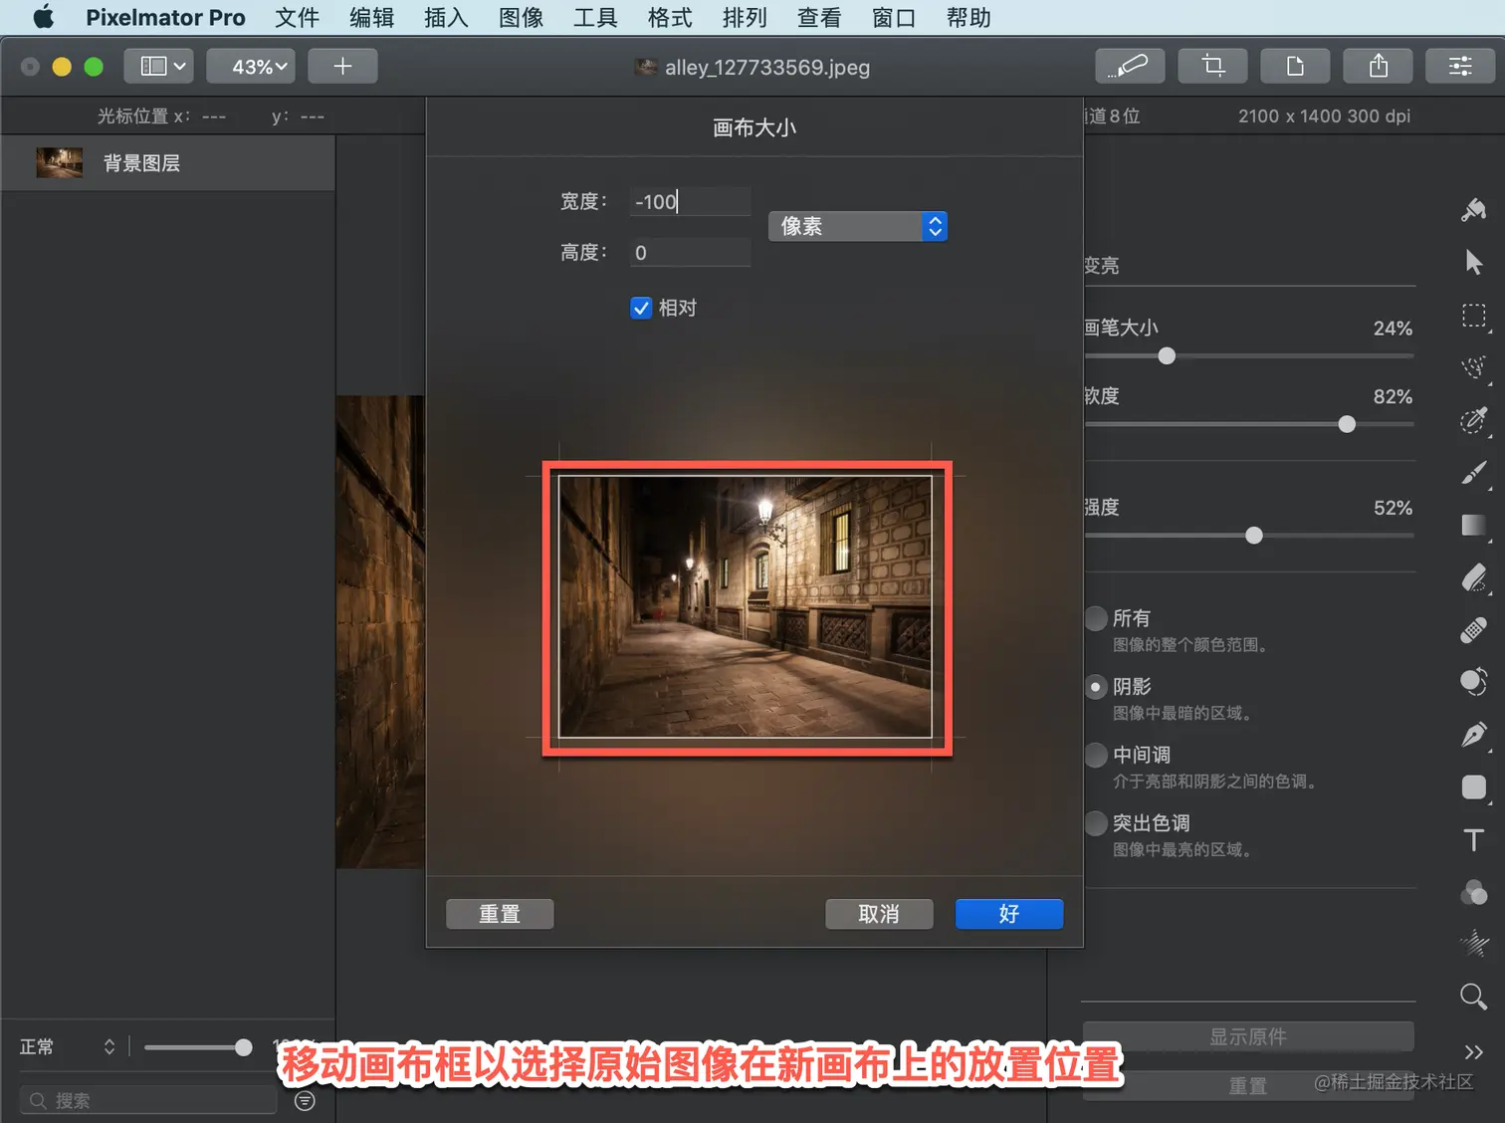Open the 文件 menu

coord(298,17)
